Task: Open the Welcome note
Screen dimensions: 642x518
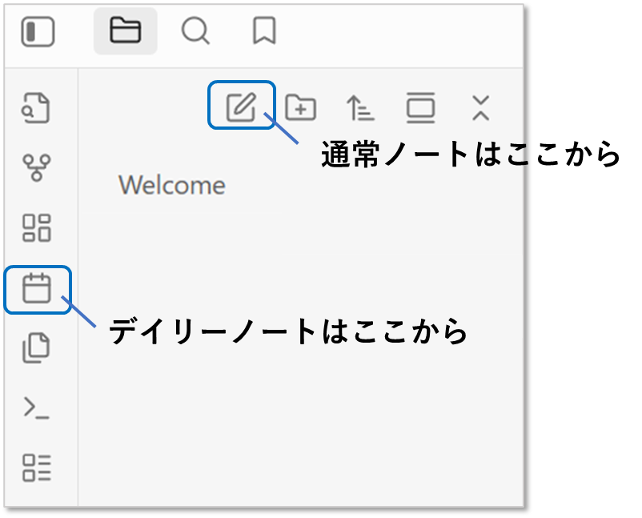Action: point(172,186)
